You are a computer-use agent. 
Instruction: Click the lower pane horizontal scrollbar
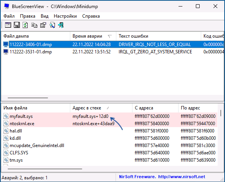pos(45,169)
